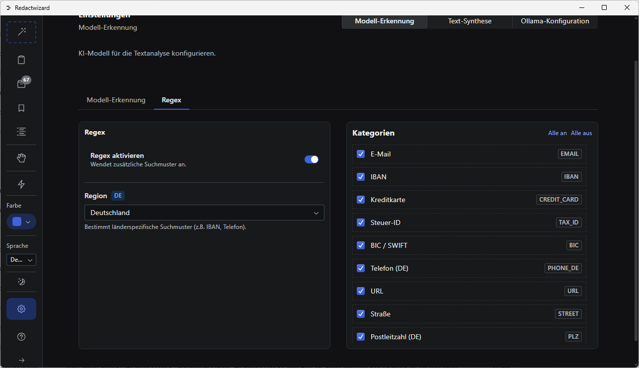Toggle dark mode with moon icon

[x=21, y=282]
